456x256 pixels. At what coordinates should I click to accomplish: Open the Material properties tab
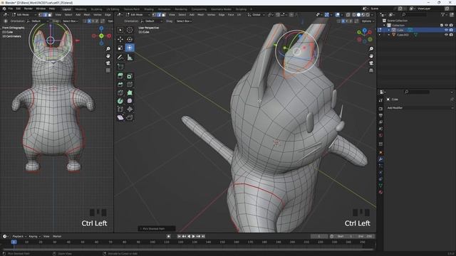[x=380, y=192]
